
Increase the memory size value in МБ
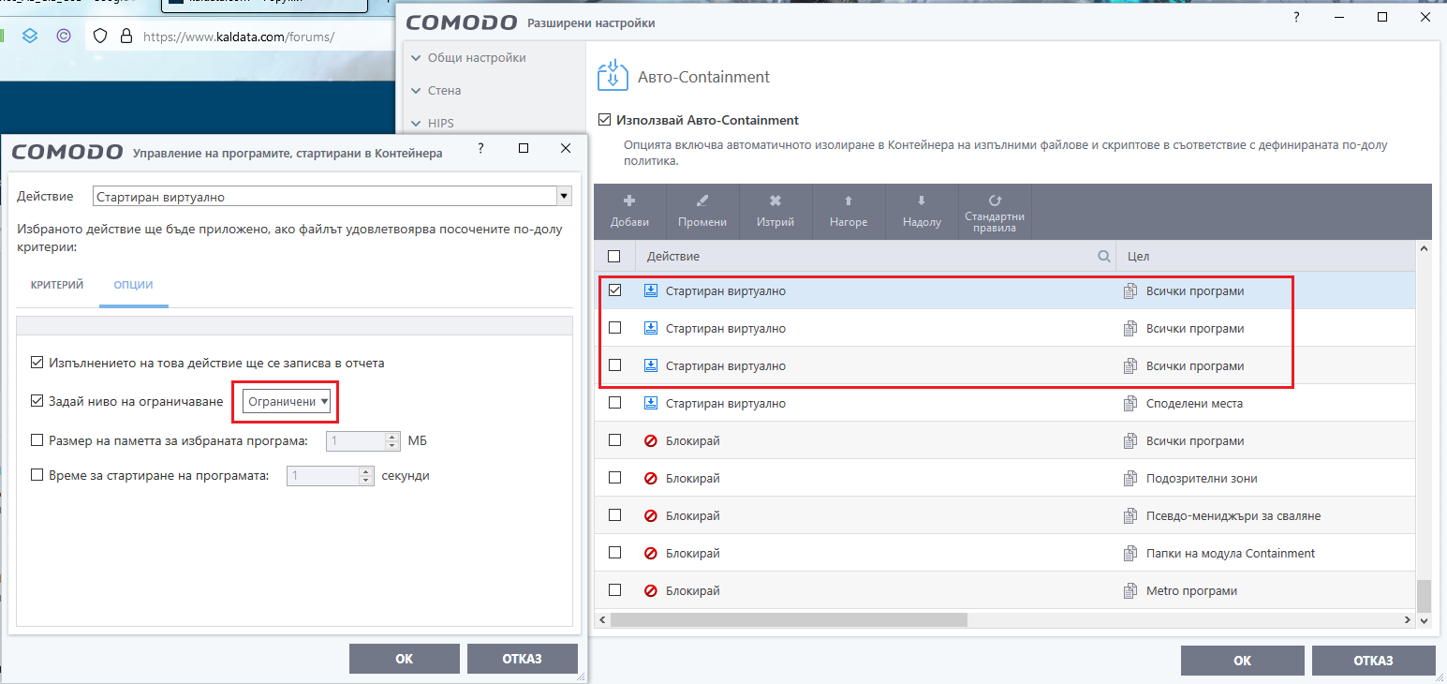coord(393,436)
